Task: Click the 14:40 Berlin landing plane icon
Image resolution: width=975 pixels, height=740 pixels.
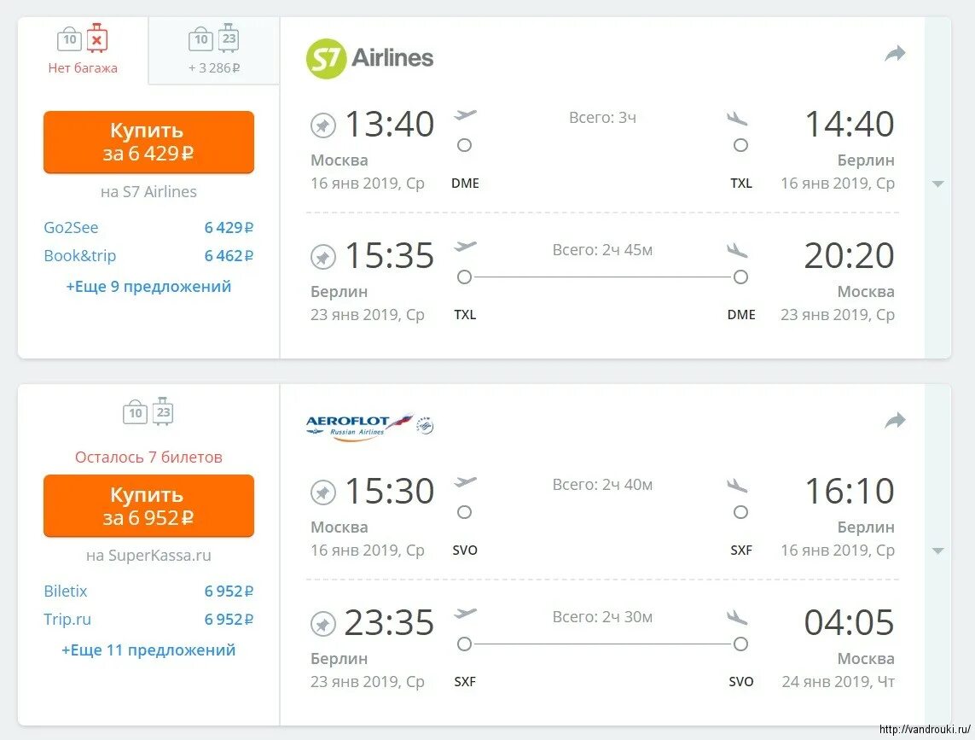Action: [x=737, y=118]
